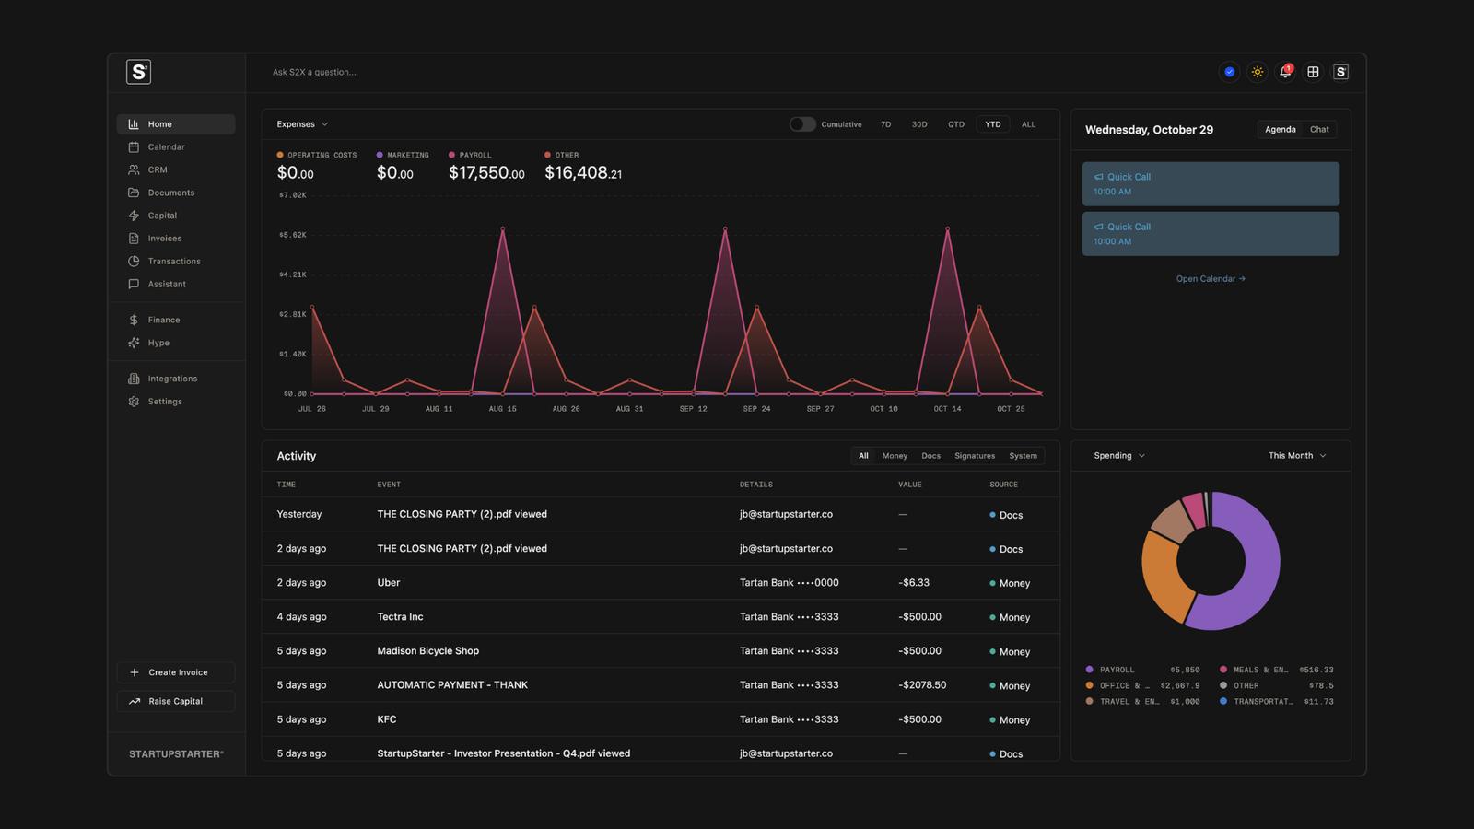Expand the Expenses dropdown

coord(302,124)
